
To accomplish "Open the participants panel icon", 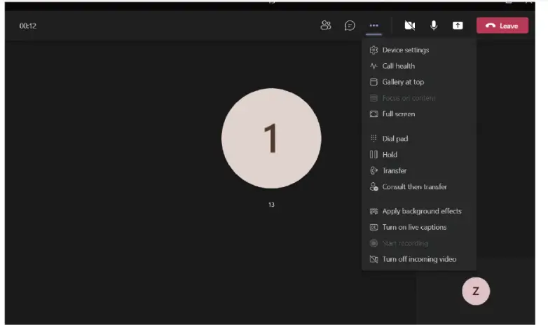I will [326, 25].
